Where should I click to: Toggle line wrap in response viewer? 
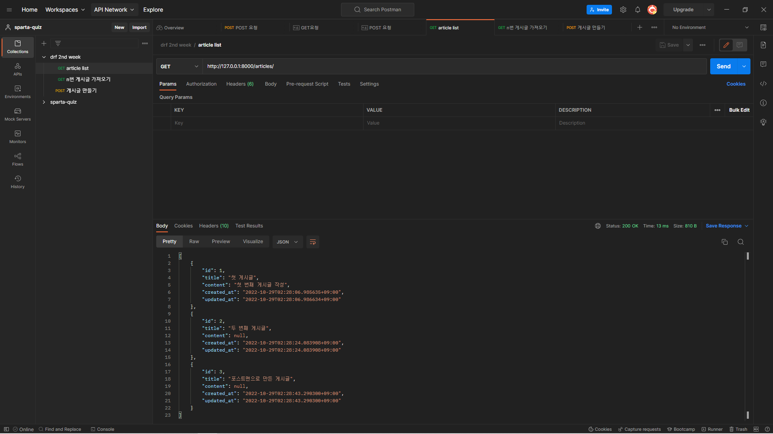pos(313,242)
